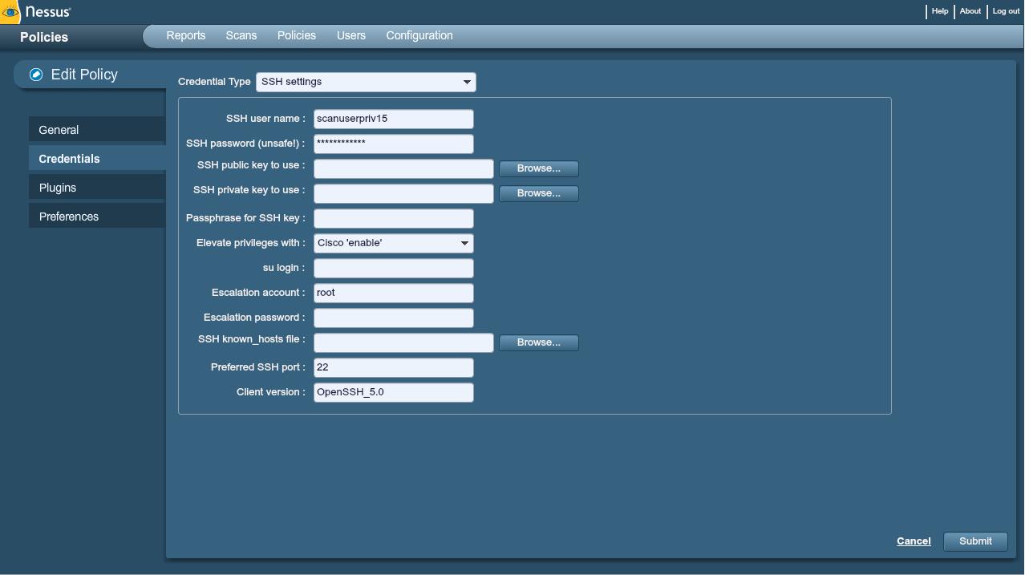The height and width of the screenshot is (575, 1025).
Task: Click the SSH private key path field
Action: (403, 193)
